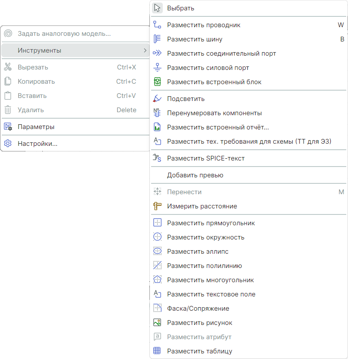This screenshot has height=359, width=348.
Task: Open the Параметры menu entry
Action: [x=36, y=127]
